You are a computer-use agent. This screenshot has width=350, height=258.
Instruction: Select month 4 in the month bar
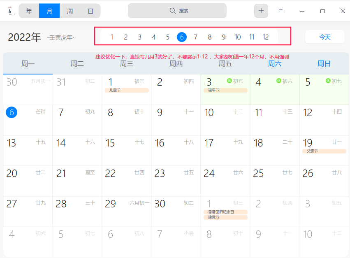pos(154,37)
